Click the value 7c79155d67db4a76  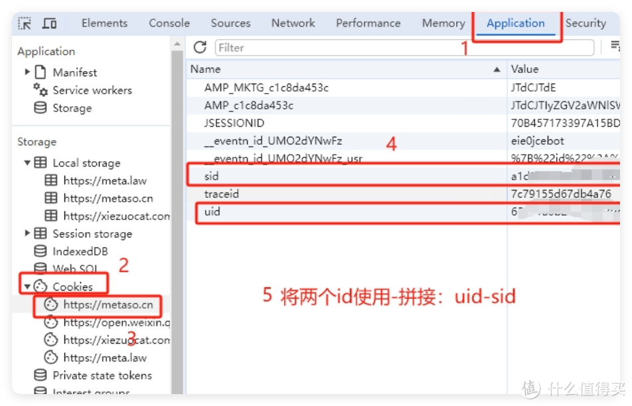tap(561, 194)
